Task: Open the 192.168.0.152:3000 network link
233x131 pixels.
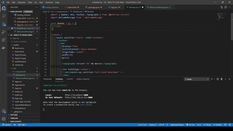Action: click(x=79, y=98)
